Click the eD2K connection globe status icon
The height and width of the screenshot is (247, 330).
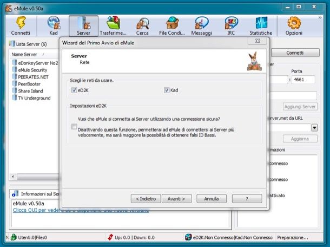coord(188,237)
